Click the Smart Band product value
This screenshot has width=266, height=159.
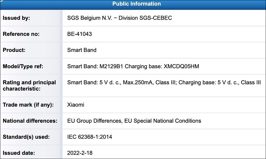(x=82, y=50)
